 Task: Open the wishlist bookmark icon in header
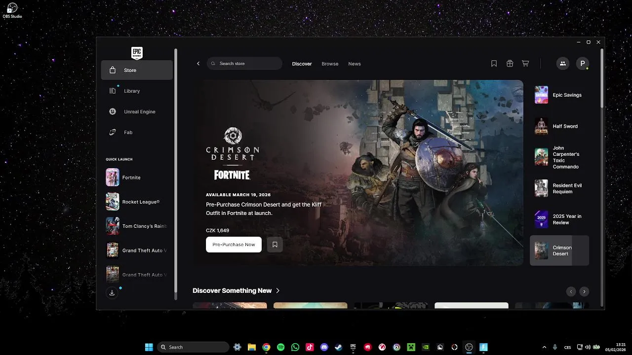[494, 64]
